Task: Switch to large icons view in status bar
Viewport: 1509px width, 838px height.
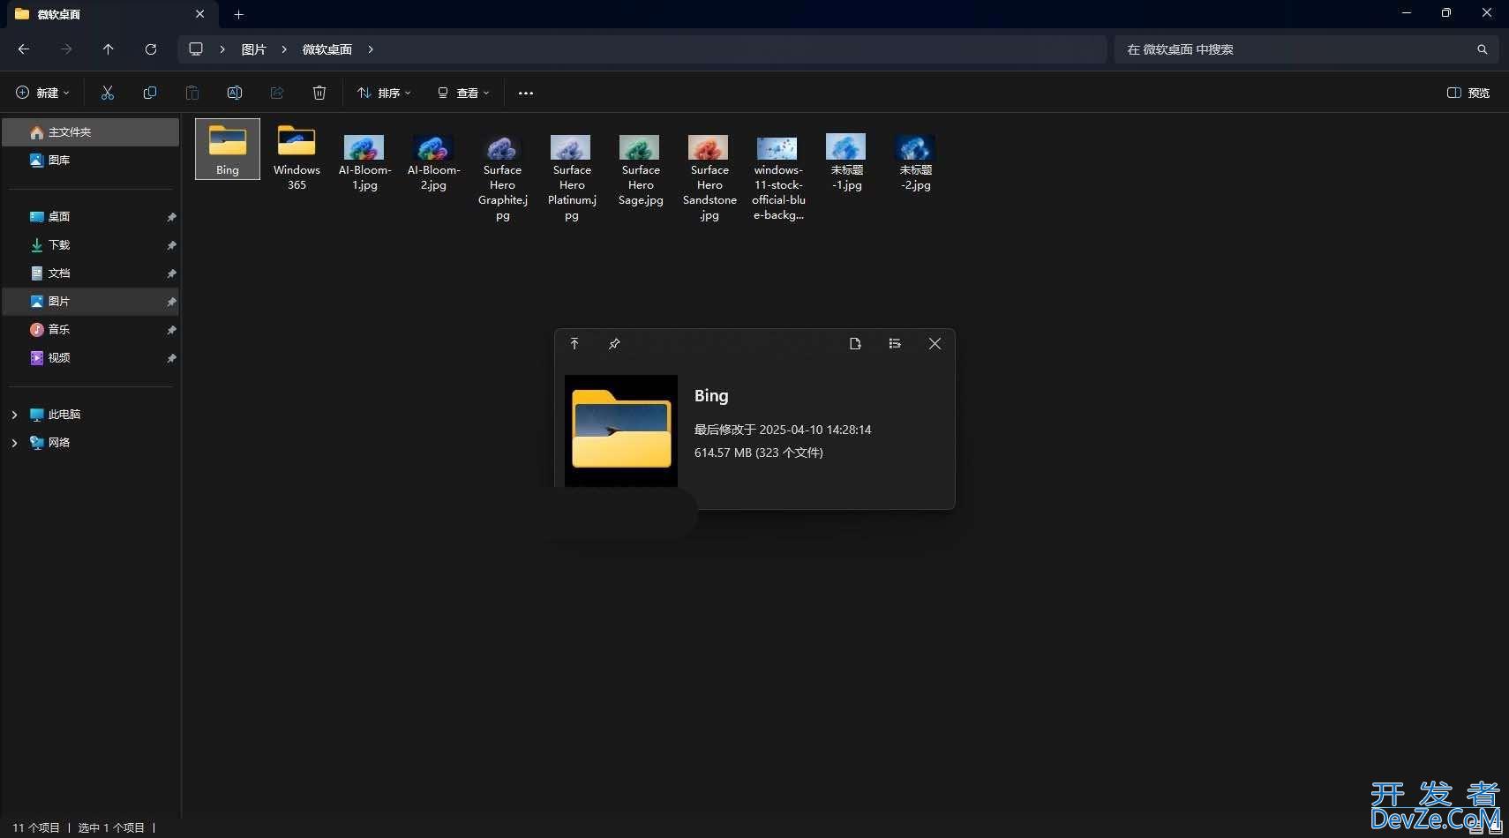Action: (1495, 828)
